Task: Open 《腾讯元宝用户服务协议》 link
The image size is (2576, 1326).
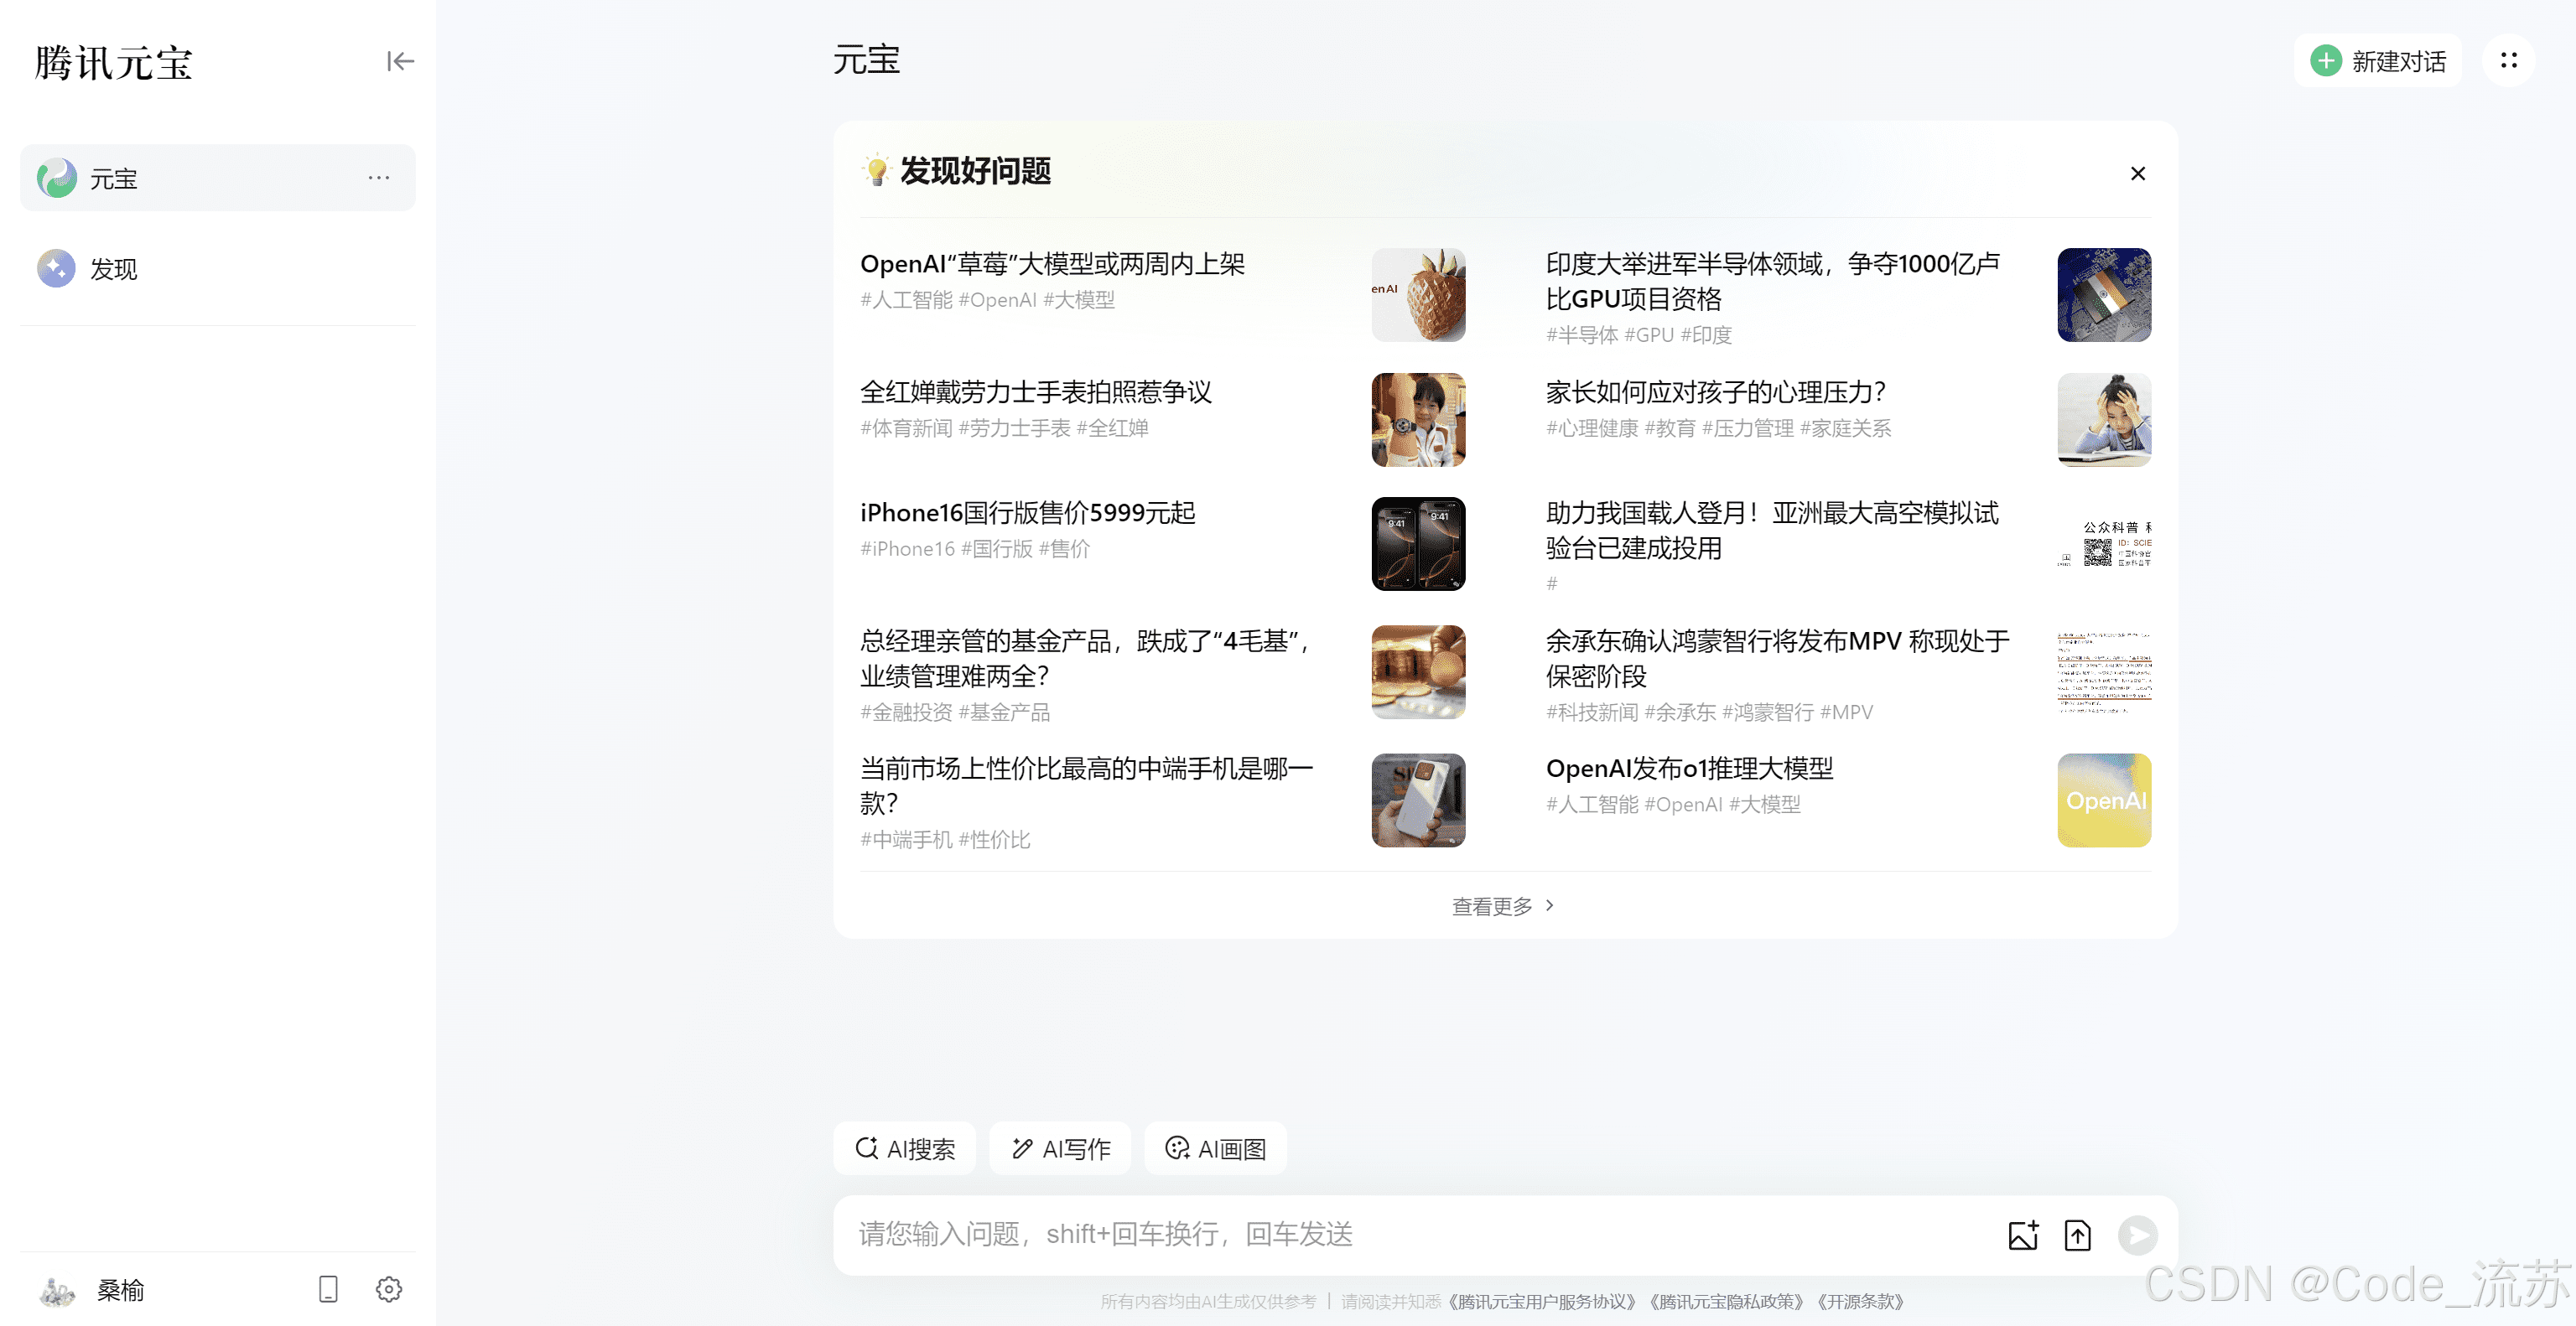Action: coord(1541,1301)
